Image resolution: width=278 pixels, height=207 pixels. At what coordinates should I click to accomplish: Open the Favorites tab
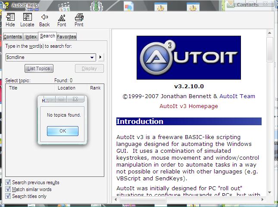coord(66,37)
